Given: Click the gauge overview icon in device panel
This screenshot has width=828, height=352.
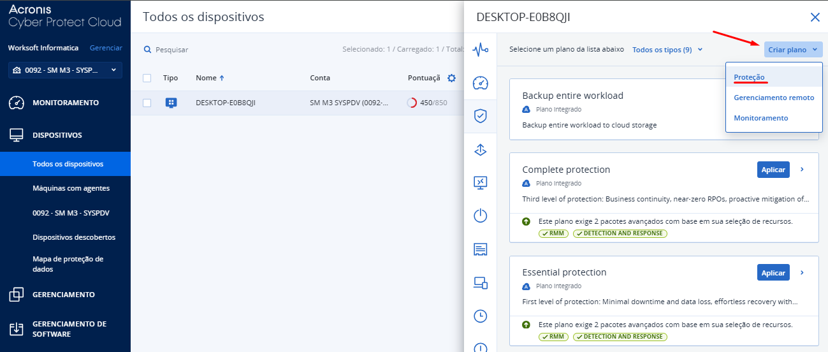Looking at the screenshot, I should (x=481, y=83).
